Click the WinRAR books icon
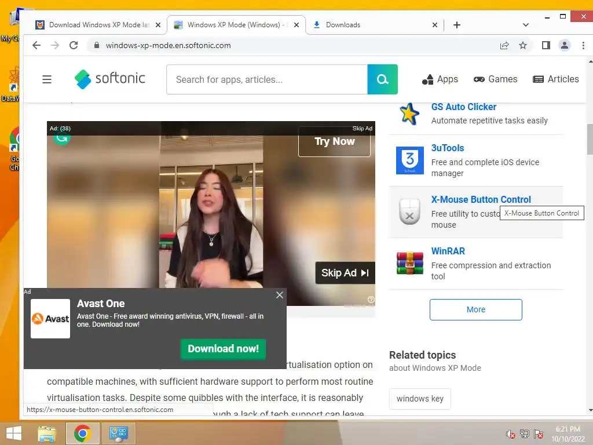The width and height of the screenshot is (593, 445). 409,263
